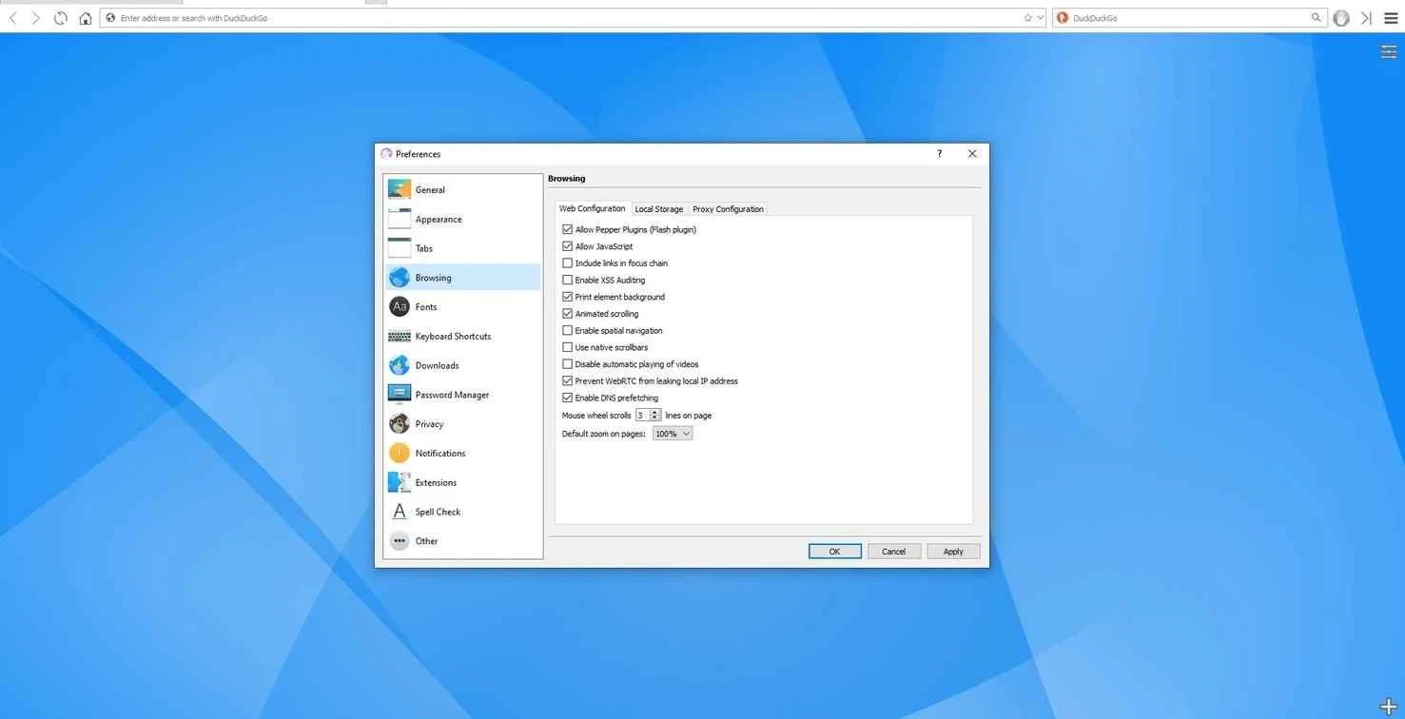Open the Keyboard Shortcuts section
Viewport: 1405px width, 719px height.
tap(462, 337)
